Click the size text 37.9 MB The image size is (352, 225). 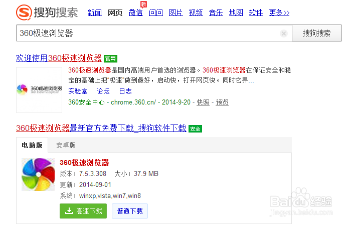tap(146, 173)
